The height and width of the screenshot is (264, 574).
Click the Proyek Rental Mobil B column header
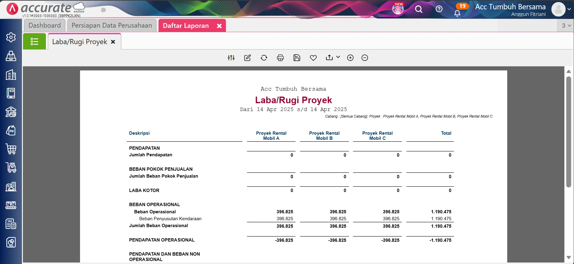324,136
